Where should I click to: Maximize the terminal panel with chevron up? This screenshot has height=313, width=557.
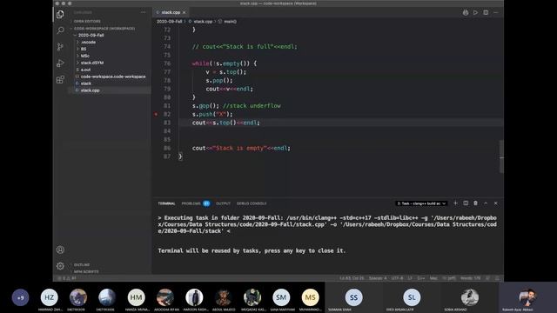(486, 203)
